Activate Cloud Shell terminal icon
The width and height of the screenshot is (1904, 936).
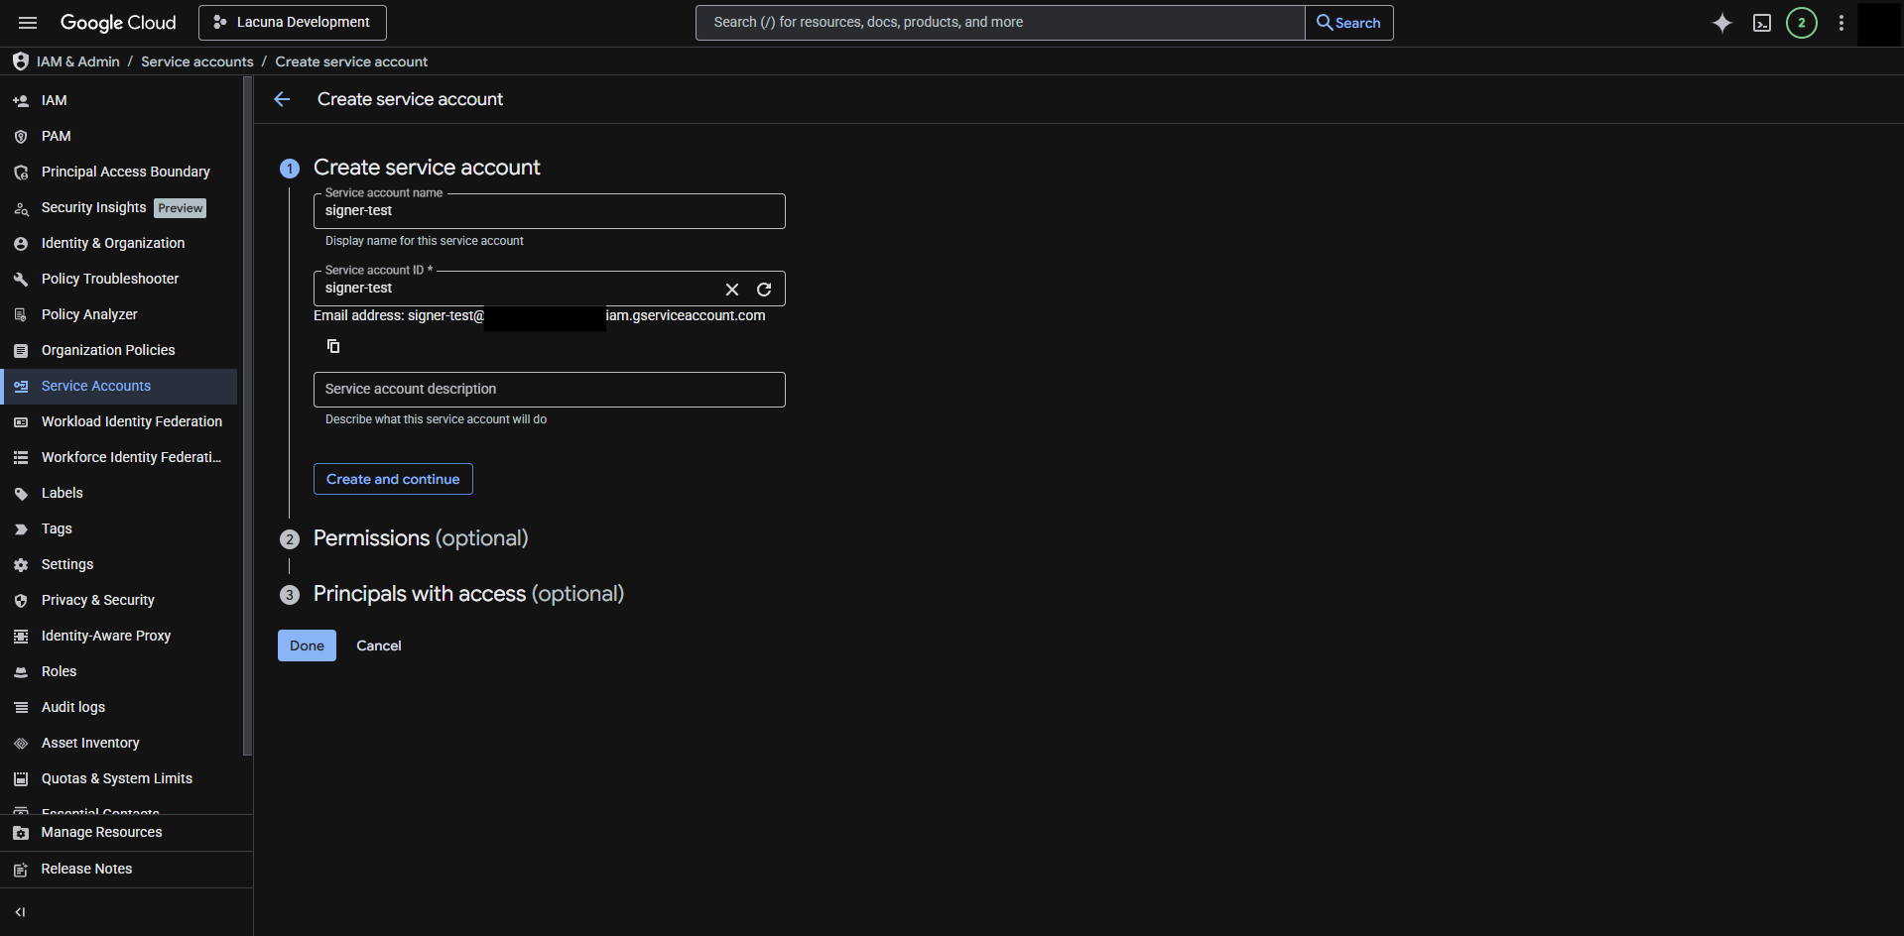point(1762,23)
